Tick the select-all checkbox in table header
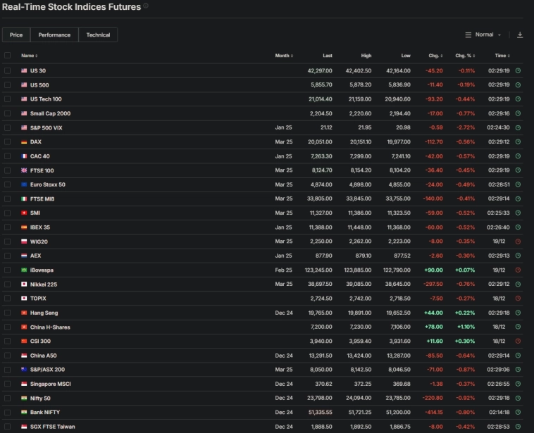This screenshot has width=534, height=433. 8,56
